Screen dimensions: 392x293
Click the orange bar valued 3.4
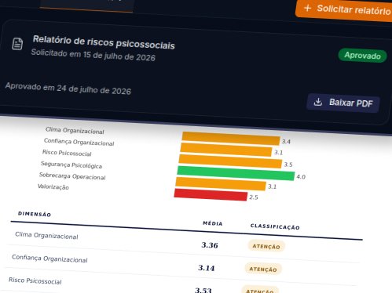coord(231,139)
